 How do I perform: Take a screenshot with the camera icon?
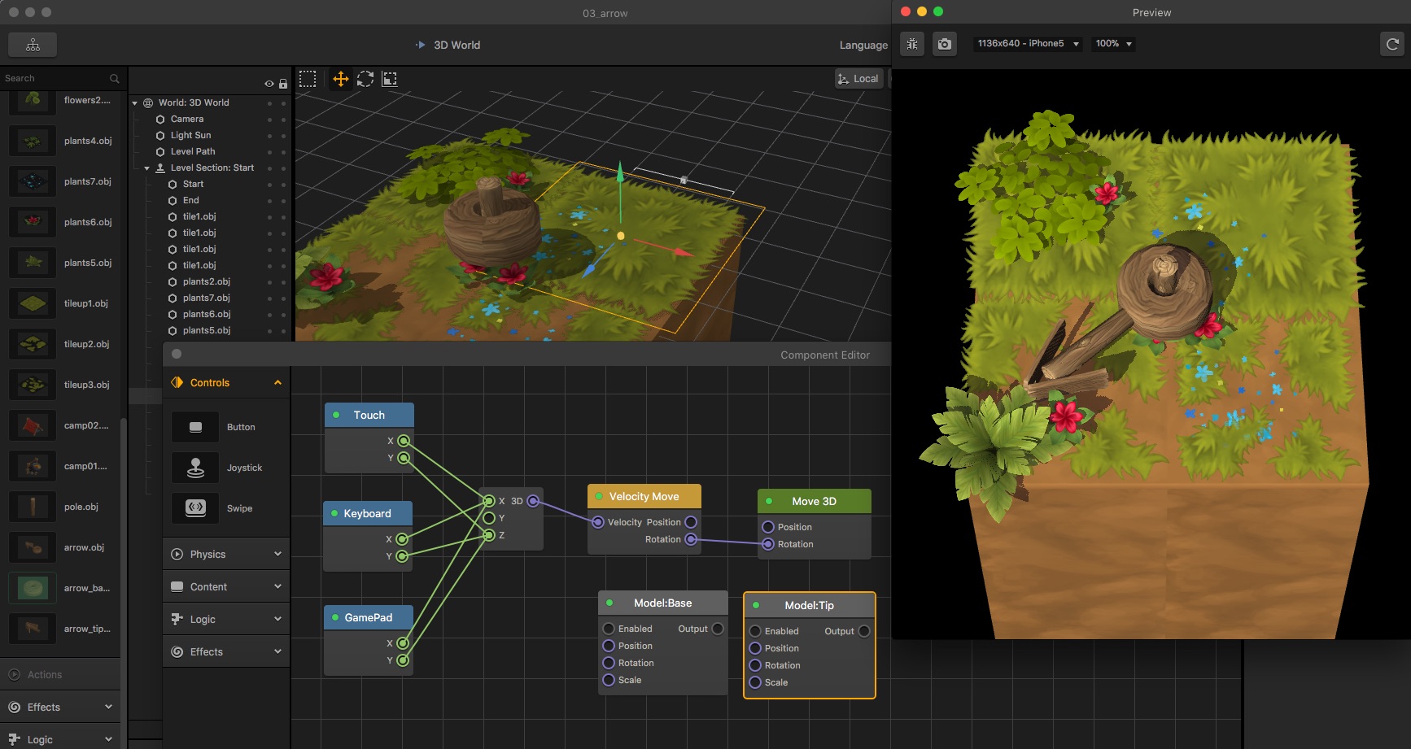tap(944, 44)
